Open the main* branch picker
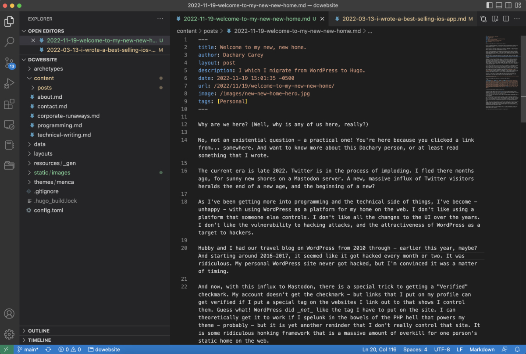The width and height of the screenshot is (526, 354). [x=28, y=350]
